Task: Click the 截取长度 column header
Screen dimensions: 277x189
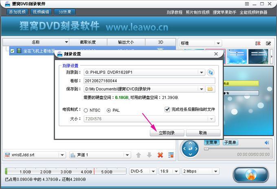Action: tap(88, 42)
